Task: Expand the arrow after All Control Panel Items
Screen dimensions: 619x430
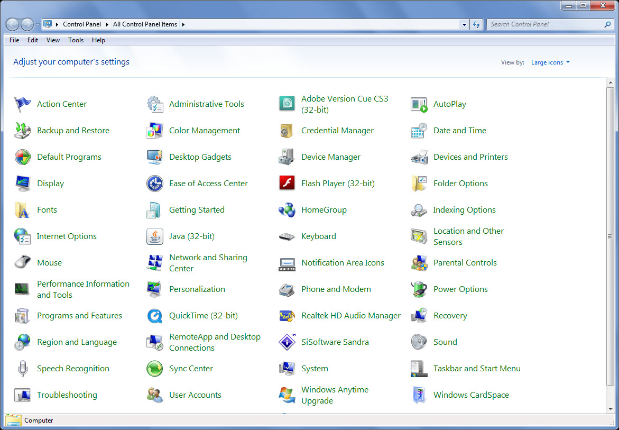Action: tap(183, 24)
